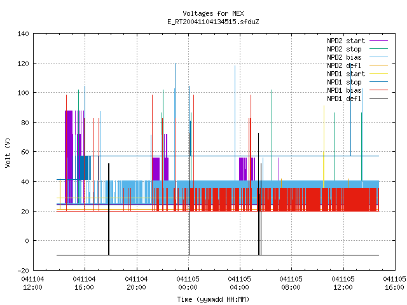This screenshot has height=305, width=407.
Task: Click the green NPD2 stop legend line
Action: coord(379,49)
